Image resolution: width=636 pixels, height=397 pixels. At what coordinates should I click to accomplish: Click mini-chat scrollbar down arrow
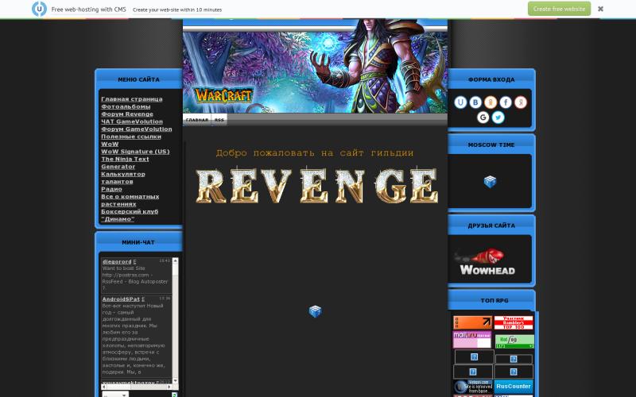coord(175,380)
